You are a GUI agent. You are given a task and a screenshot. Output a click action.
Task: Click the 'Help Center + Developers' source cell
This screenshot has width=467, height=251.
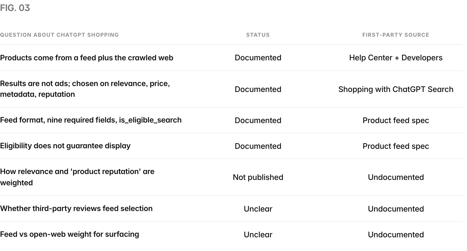click(396, 58)
